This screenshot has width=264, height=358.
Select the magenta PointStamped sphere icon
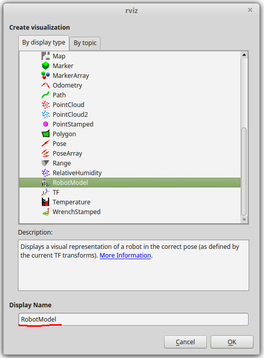pyautogui.click(x=46, y=124)
